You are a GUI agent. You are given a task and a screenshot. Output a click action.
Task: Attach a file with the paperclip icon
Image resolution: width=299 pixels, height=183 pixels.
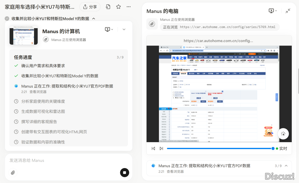coord(13,173)
